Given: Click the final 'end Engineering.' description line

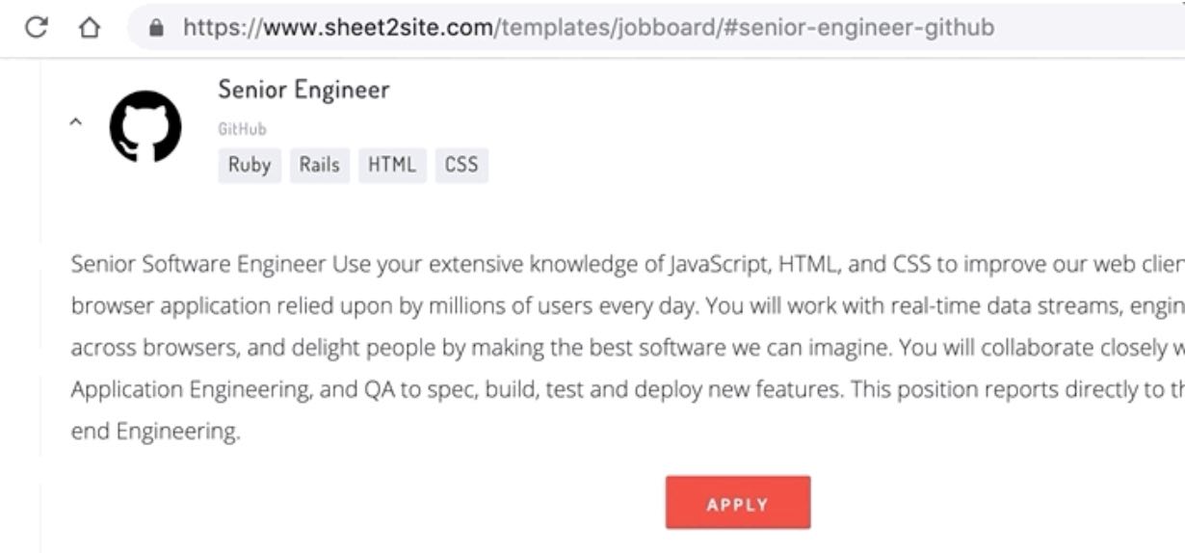Looking at the screenshot, I should [x=155, y=432].
